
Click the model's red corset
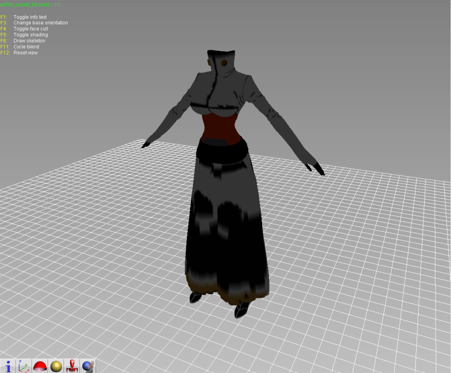[x=219, y=127]
